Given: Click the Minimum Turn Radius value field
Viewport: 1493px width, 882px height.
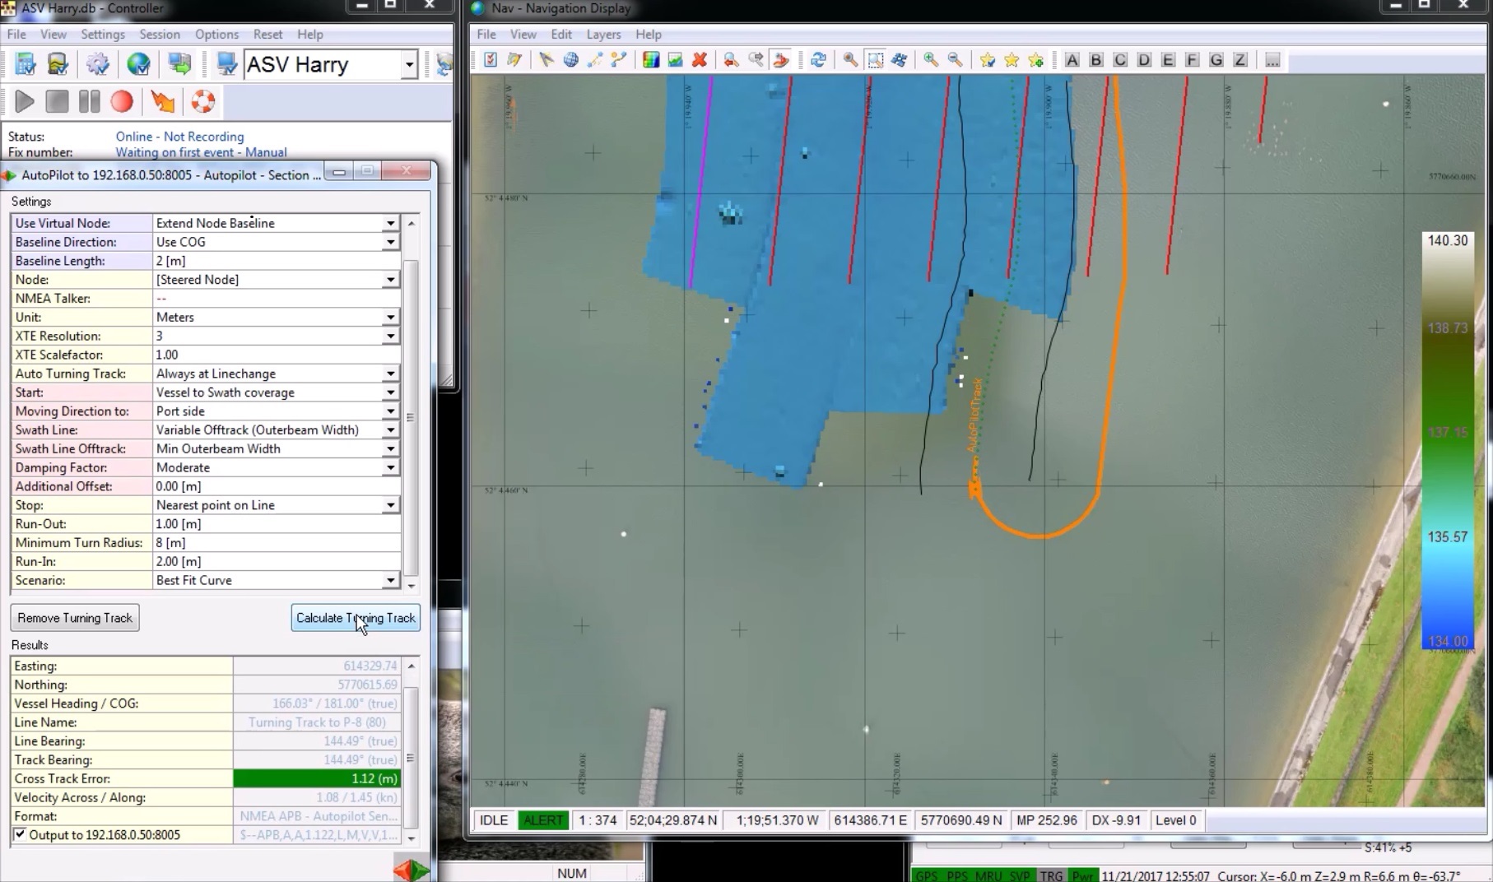Looking at the screenshot, I should pos(277,543).
